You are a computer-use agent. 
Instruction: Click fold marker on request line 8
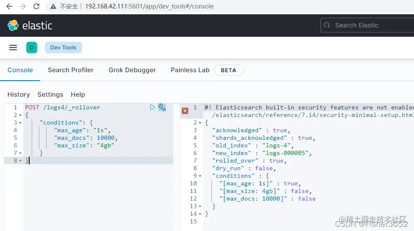20,160
